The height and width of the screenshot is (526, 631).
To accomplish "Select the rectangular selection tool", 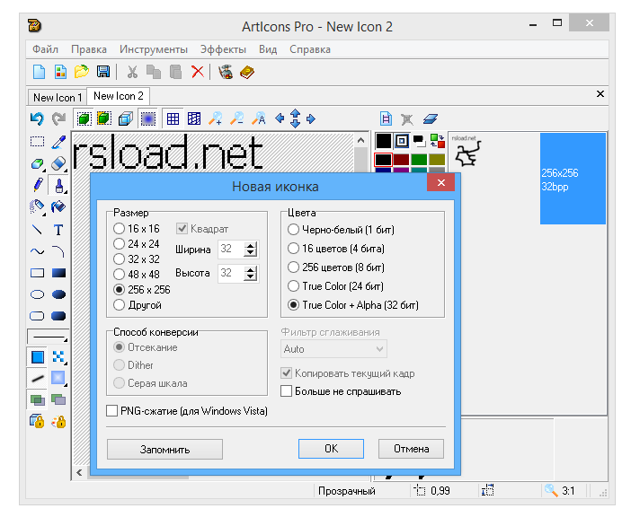I will pyautogui.click(x=37, y=142).
